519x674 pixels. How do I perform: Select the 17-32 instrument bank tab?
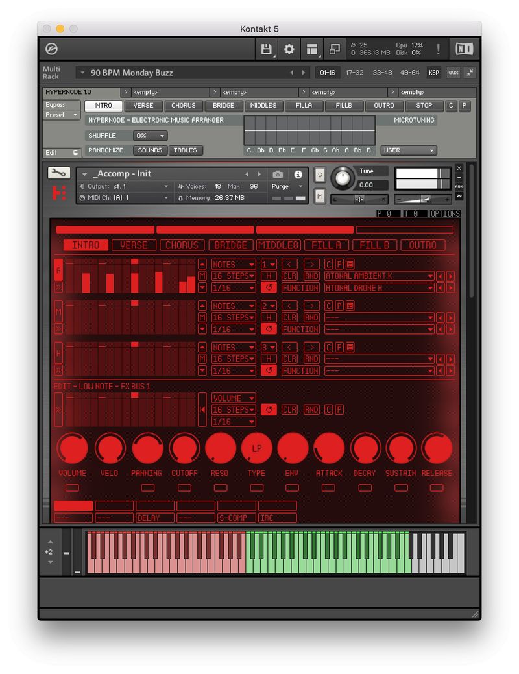tap(354, 73)
